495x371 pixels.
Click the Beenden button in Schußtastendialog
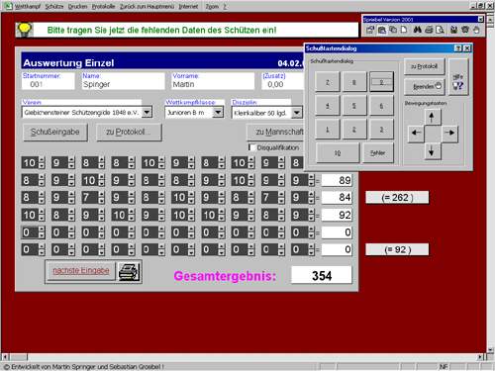coord(425,86)
